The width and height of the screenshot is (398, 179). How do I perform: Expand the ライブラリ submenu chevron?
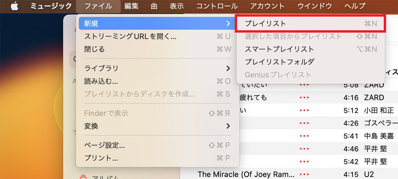[x=228, y=68]
